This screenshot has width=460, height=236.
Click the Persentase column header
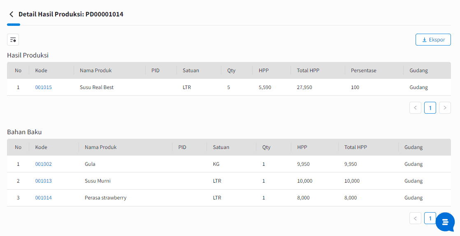[363, 71]
